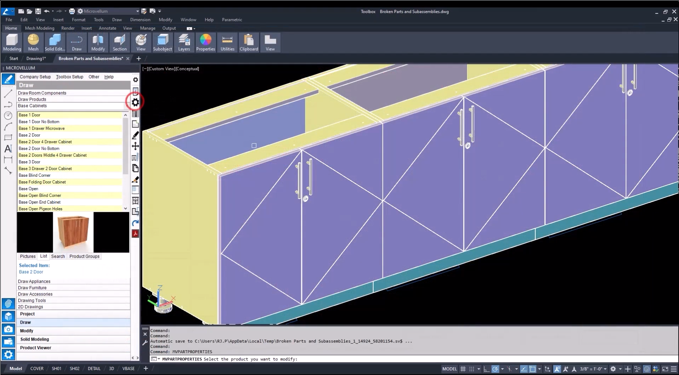Expand the Draw Room Components section
Viewport: 679px width, 375px height.
click(73, 93)
